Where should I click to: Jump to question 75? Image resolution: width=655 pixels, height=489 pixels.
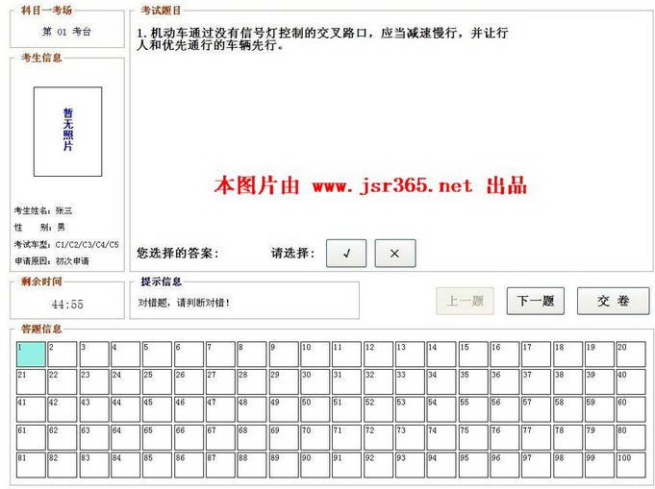pyautogui.click(x=473, y=437)
